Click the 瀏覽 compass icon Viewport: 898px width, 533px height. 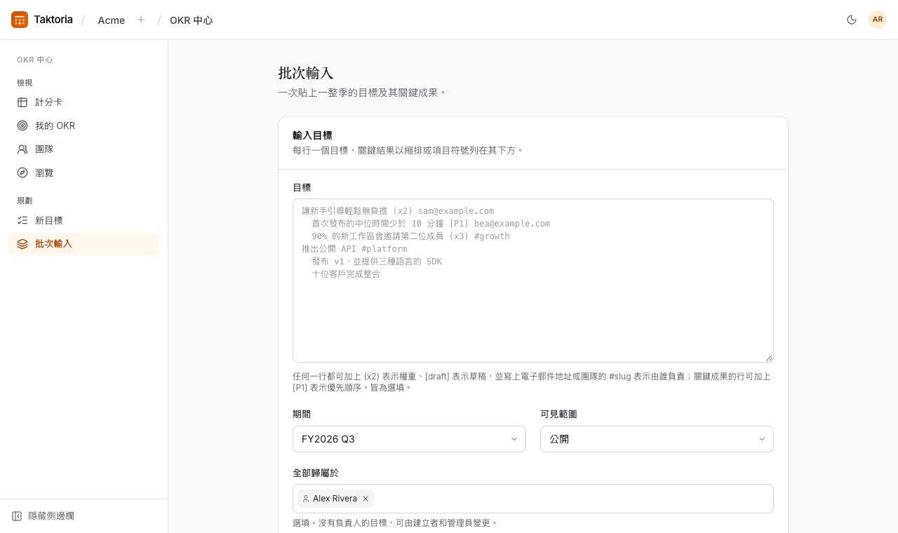tap(22, 173)
